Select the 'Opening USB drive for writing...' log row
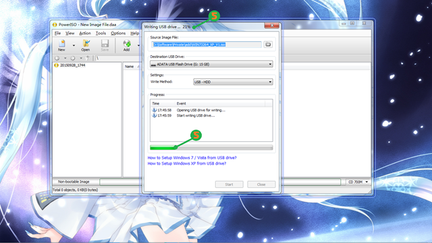 tap(211, 110)
